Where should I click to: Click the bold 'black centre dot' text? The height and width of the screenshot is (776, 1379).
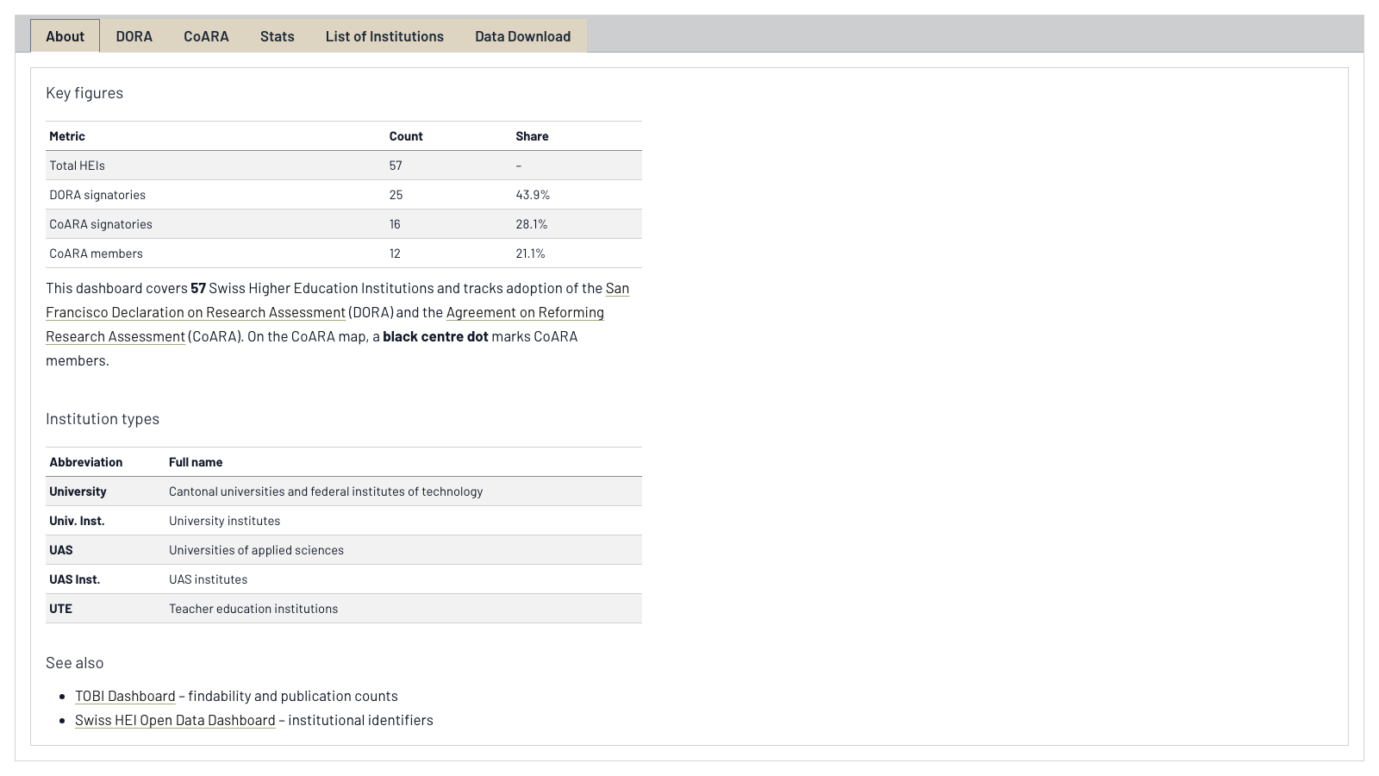click(x=435, y=336)
